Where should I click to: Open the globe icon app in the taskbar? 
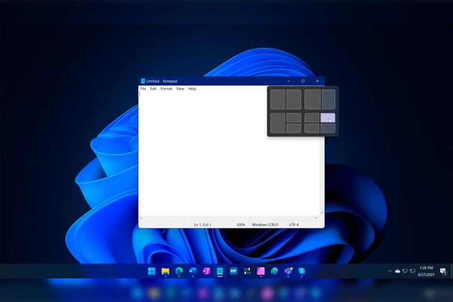[275, 271]
